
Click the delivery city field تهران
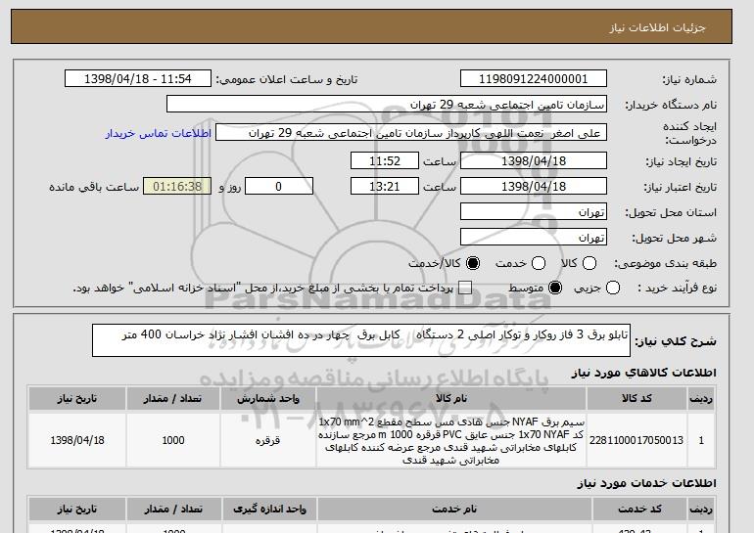[x=534, y=238]
